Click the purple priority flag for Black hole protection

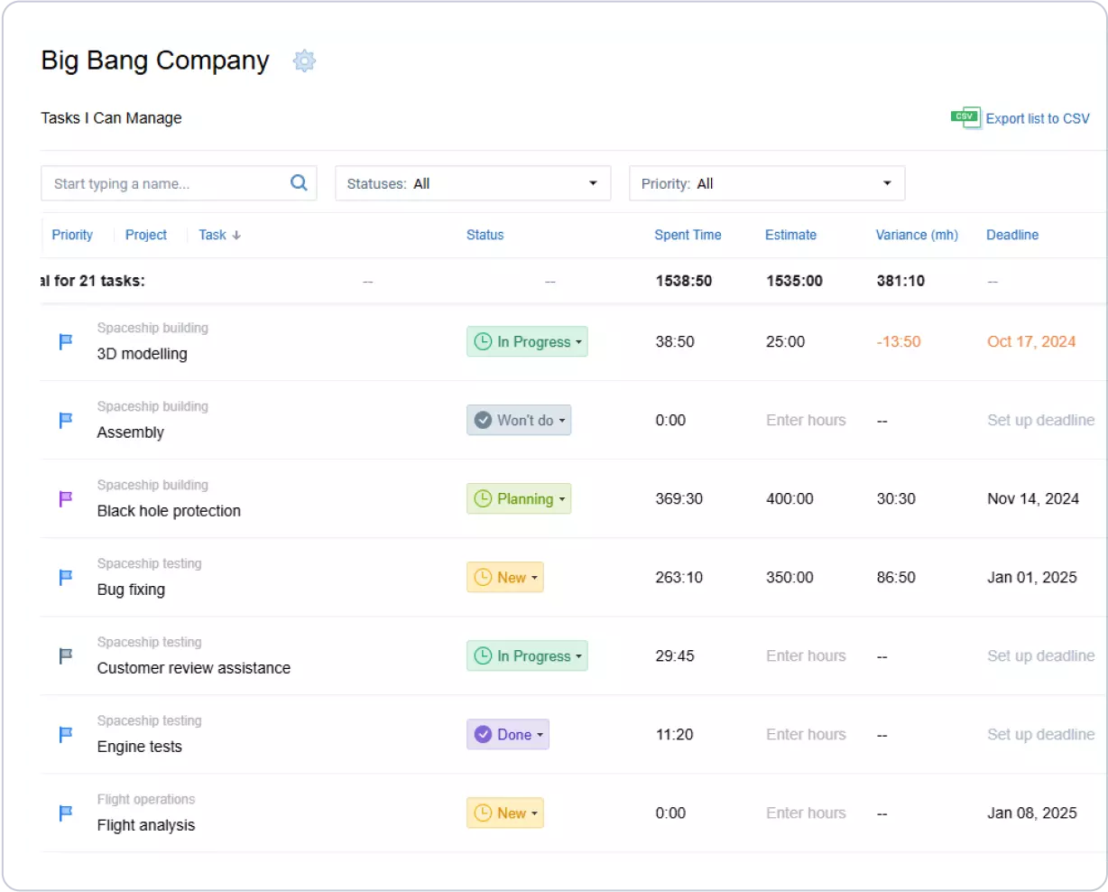(64, 498)
